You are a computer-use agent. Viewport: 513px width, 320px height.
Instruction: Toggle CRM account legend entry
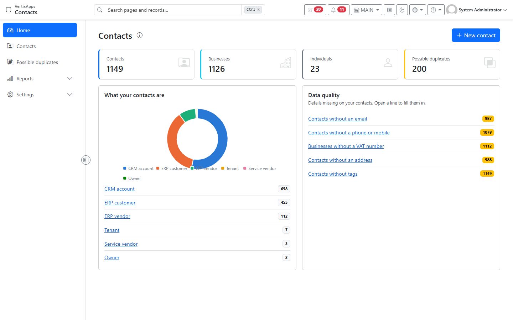point(138,169)
